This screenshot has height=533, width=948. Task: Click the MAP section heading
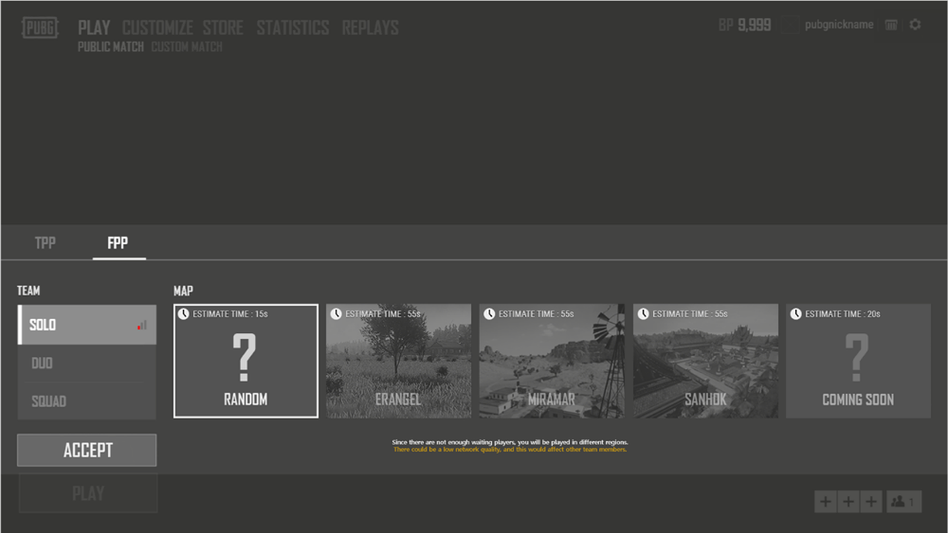(183, 291)
